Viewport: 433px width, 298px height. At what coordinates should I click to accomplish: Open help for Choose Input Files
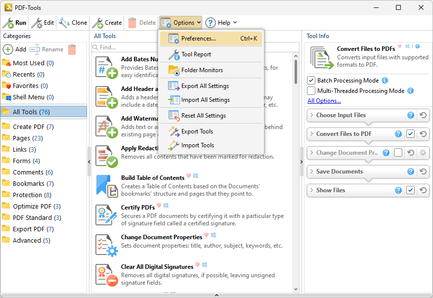pos(411,115)
